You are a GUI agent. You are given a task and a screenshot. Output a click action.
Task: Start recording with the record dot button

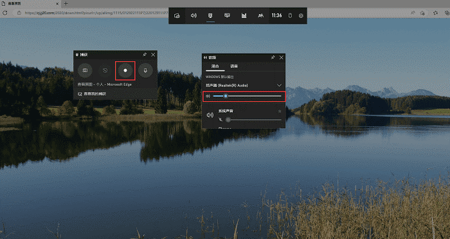125,70
